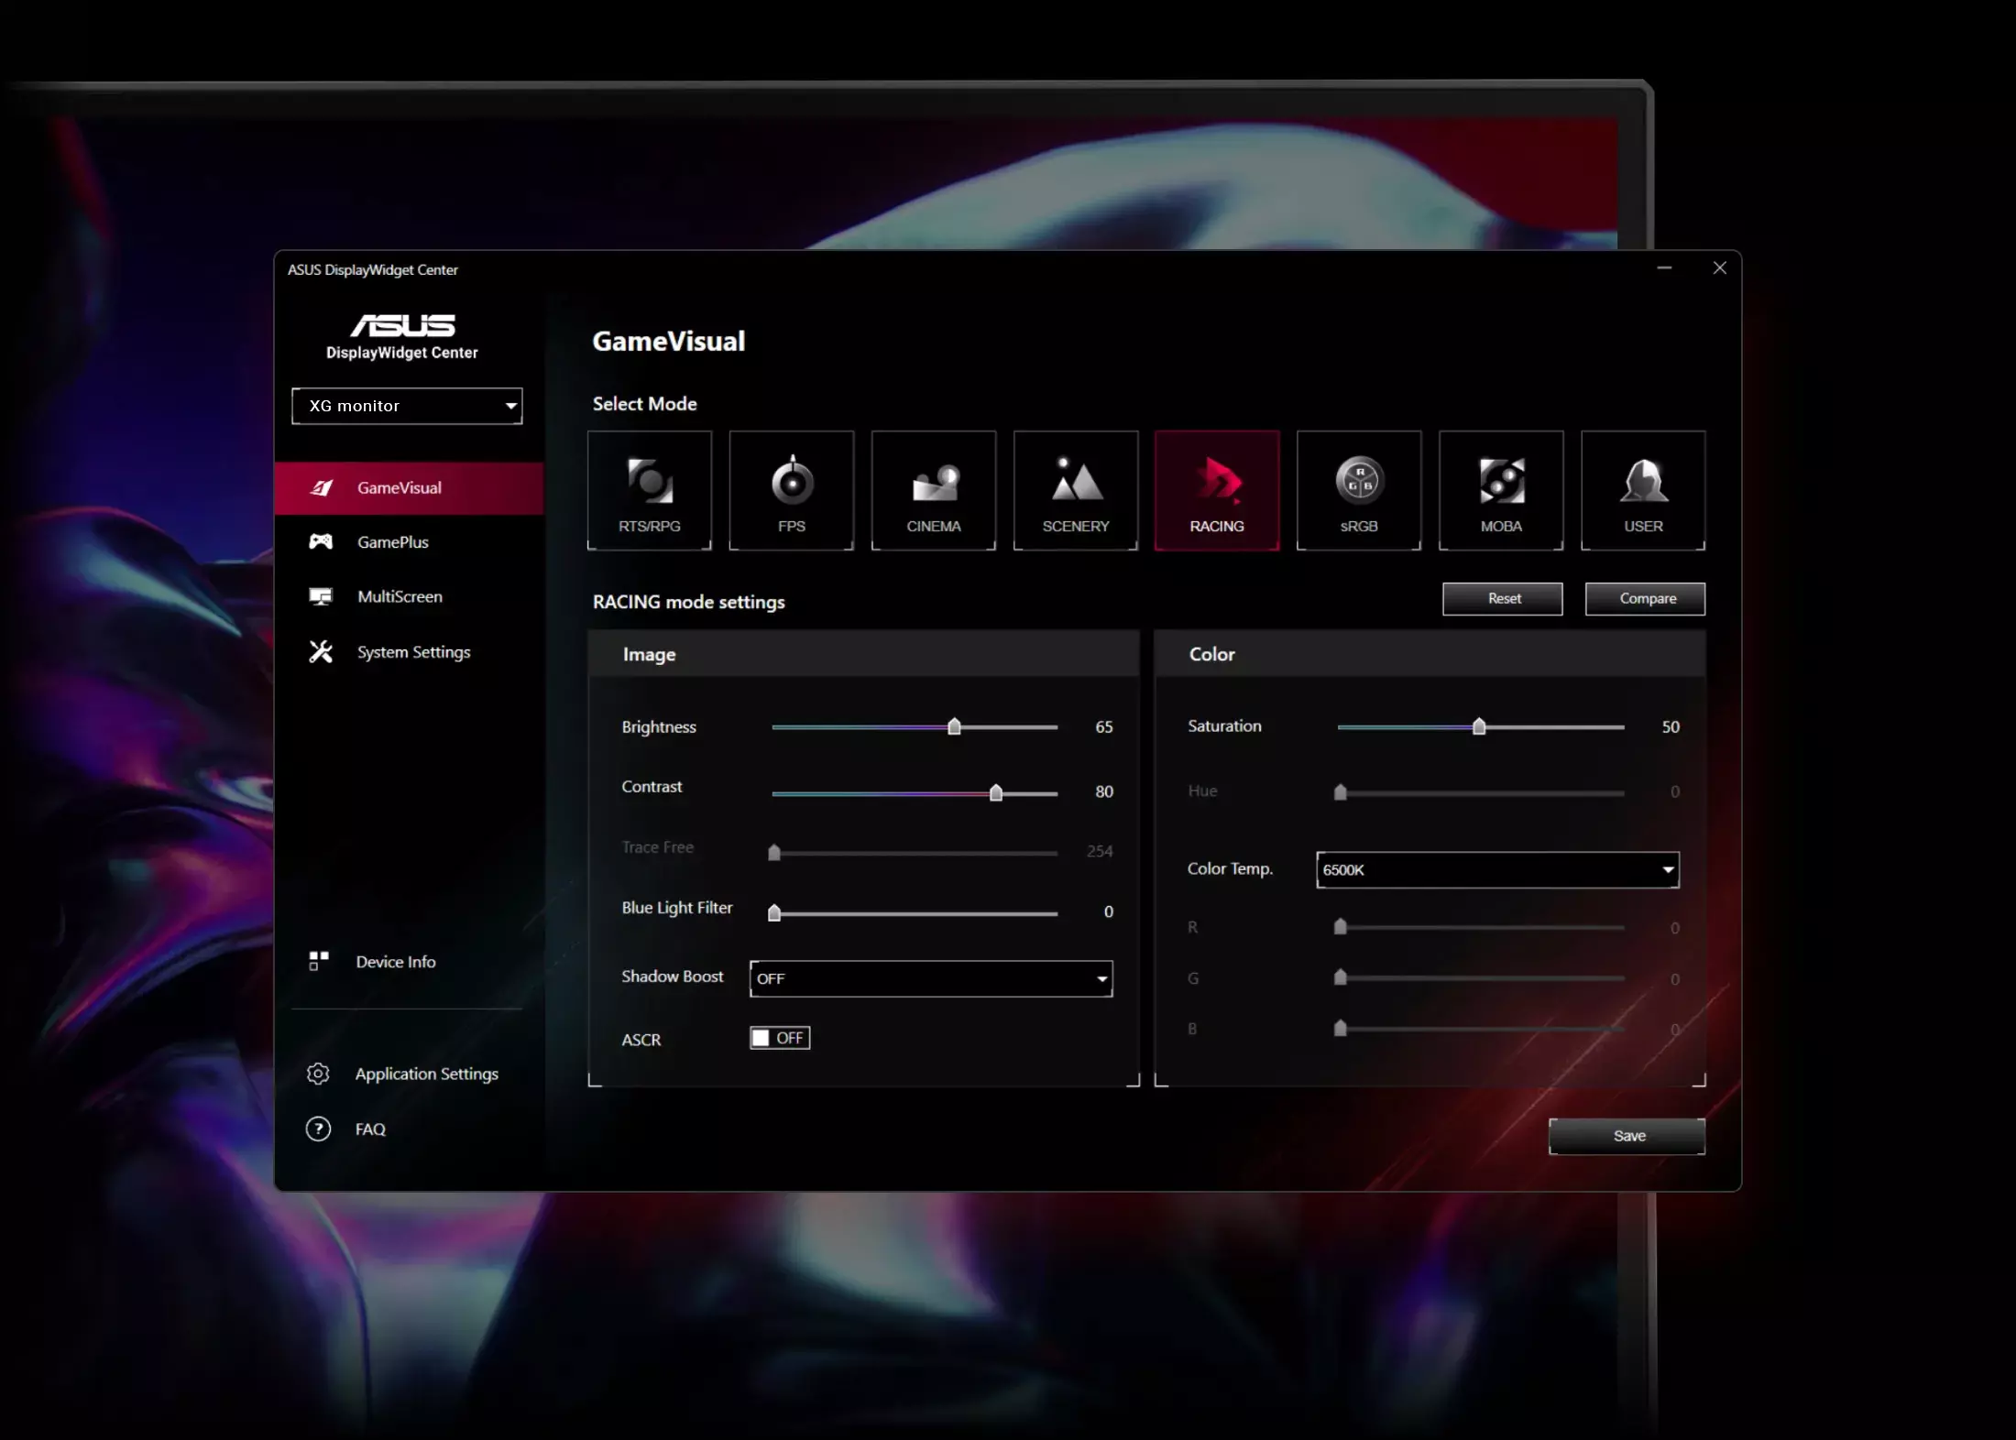Toggle ASCR off switch

point(778,1038)
